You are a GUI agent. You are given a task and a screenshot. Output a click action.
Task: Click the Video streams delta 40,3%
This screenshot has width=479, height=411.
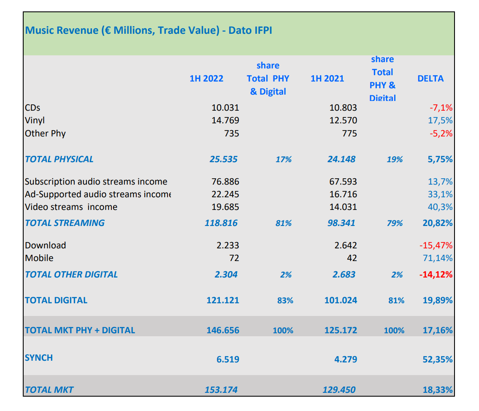click(441, 207)
